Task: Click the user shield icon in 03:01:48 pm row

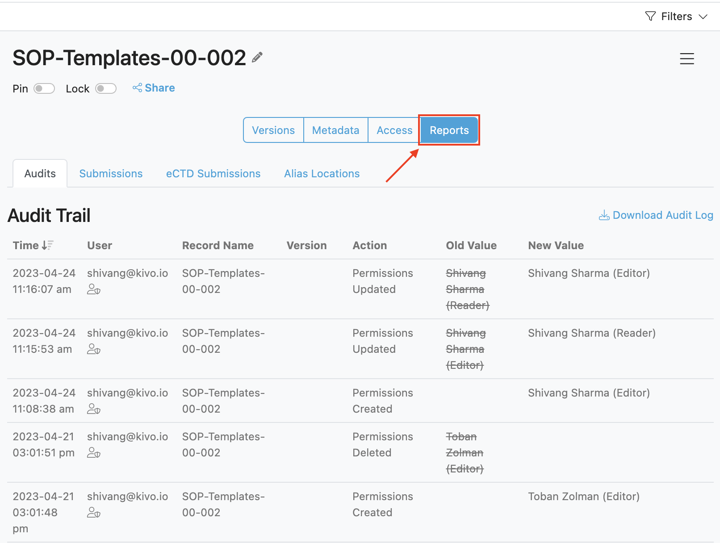Action: click(94, 513)
